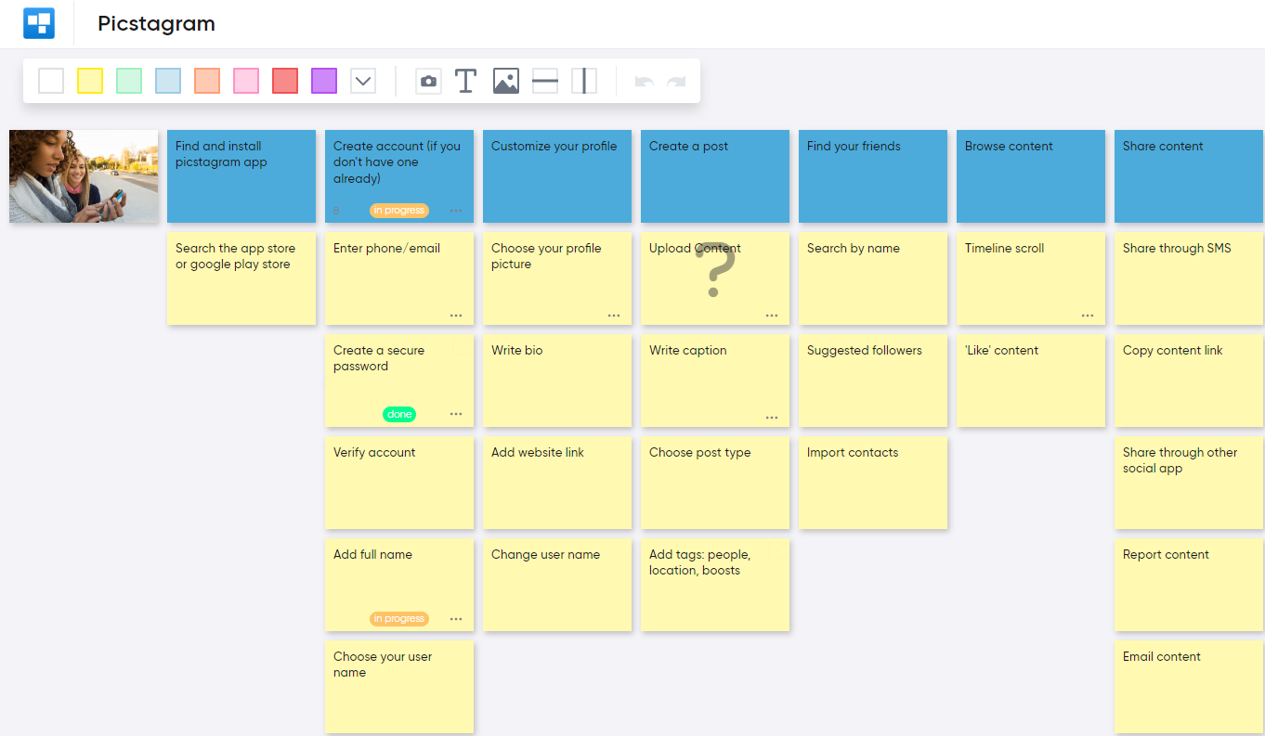
Task: Pick the orange color swatch
Action: coord(207,81)
